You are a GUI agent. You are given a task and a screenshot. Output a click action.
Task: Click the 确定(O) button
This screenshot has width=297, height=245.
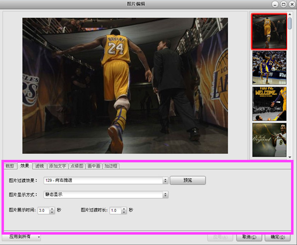point(278,237)
